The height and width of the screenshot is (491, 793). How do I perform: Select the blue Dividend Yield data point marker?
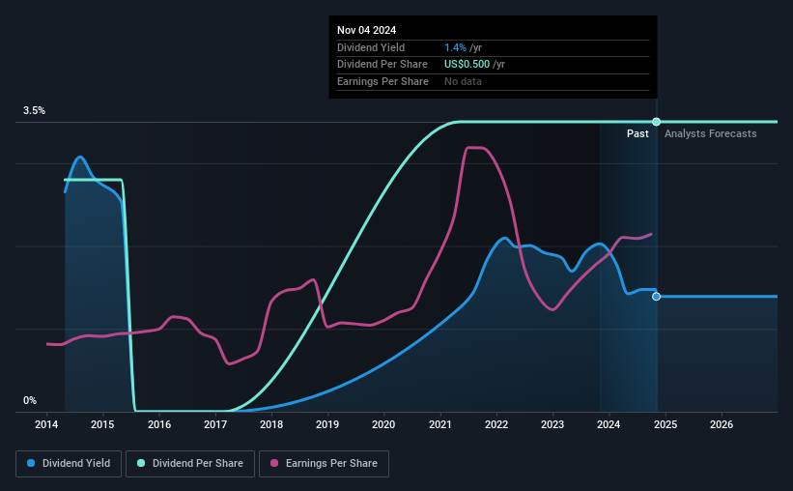[656, 297]
